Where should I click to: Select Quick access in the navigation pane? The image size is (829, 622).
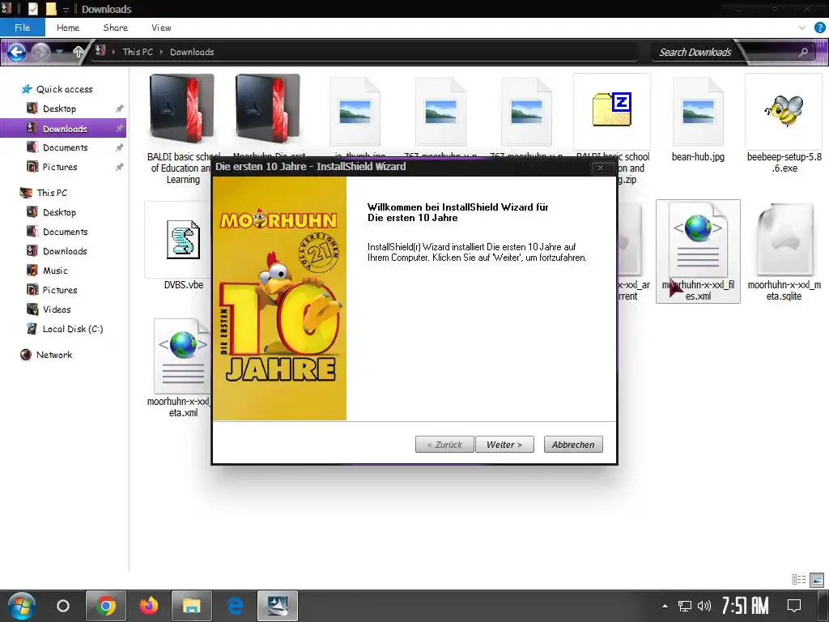click(x=57, y=89)
